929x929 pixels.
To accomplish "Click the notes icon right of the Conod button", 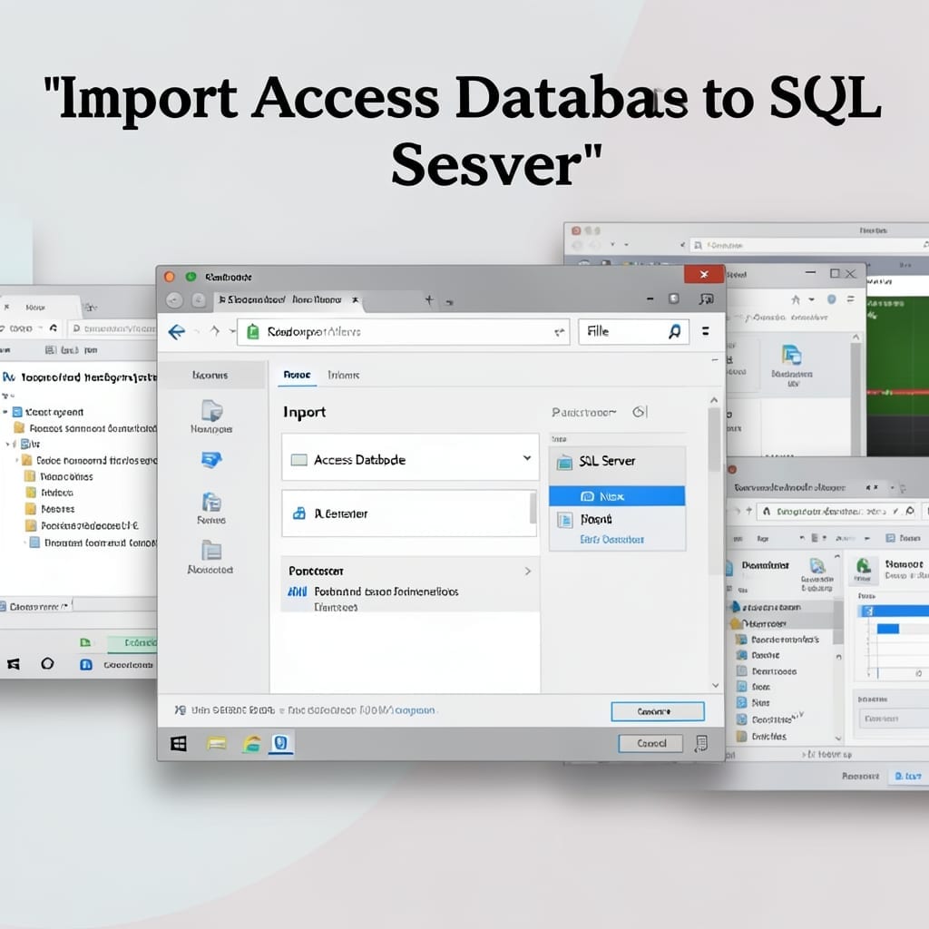I will coord(701,743).
